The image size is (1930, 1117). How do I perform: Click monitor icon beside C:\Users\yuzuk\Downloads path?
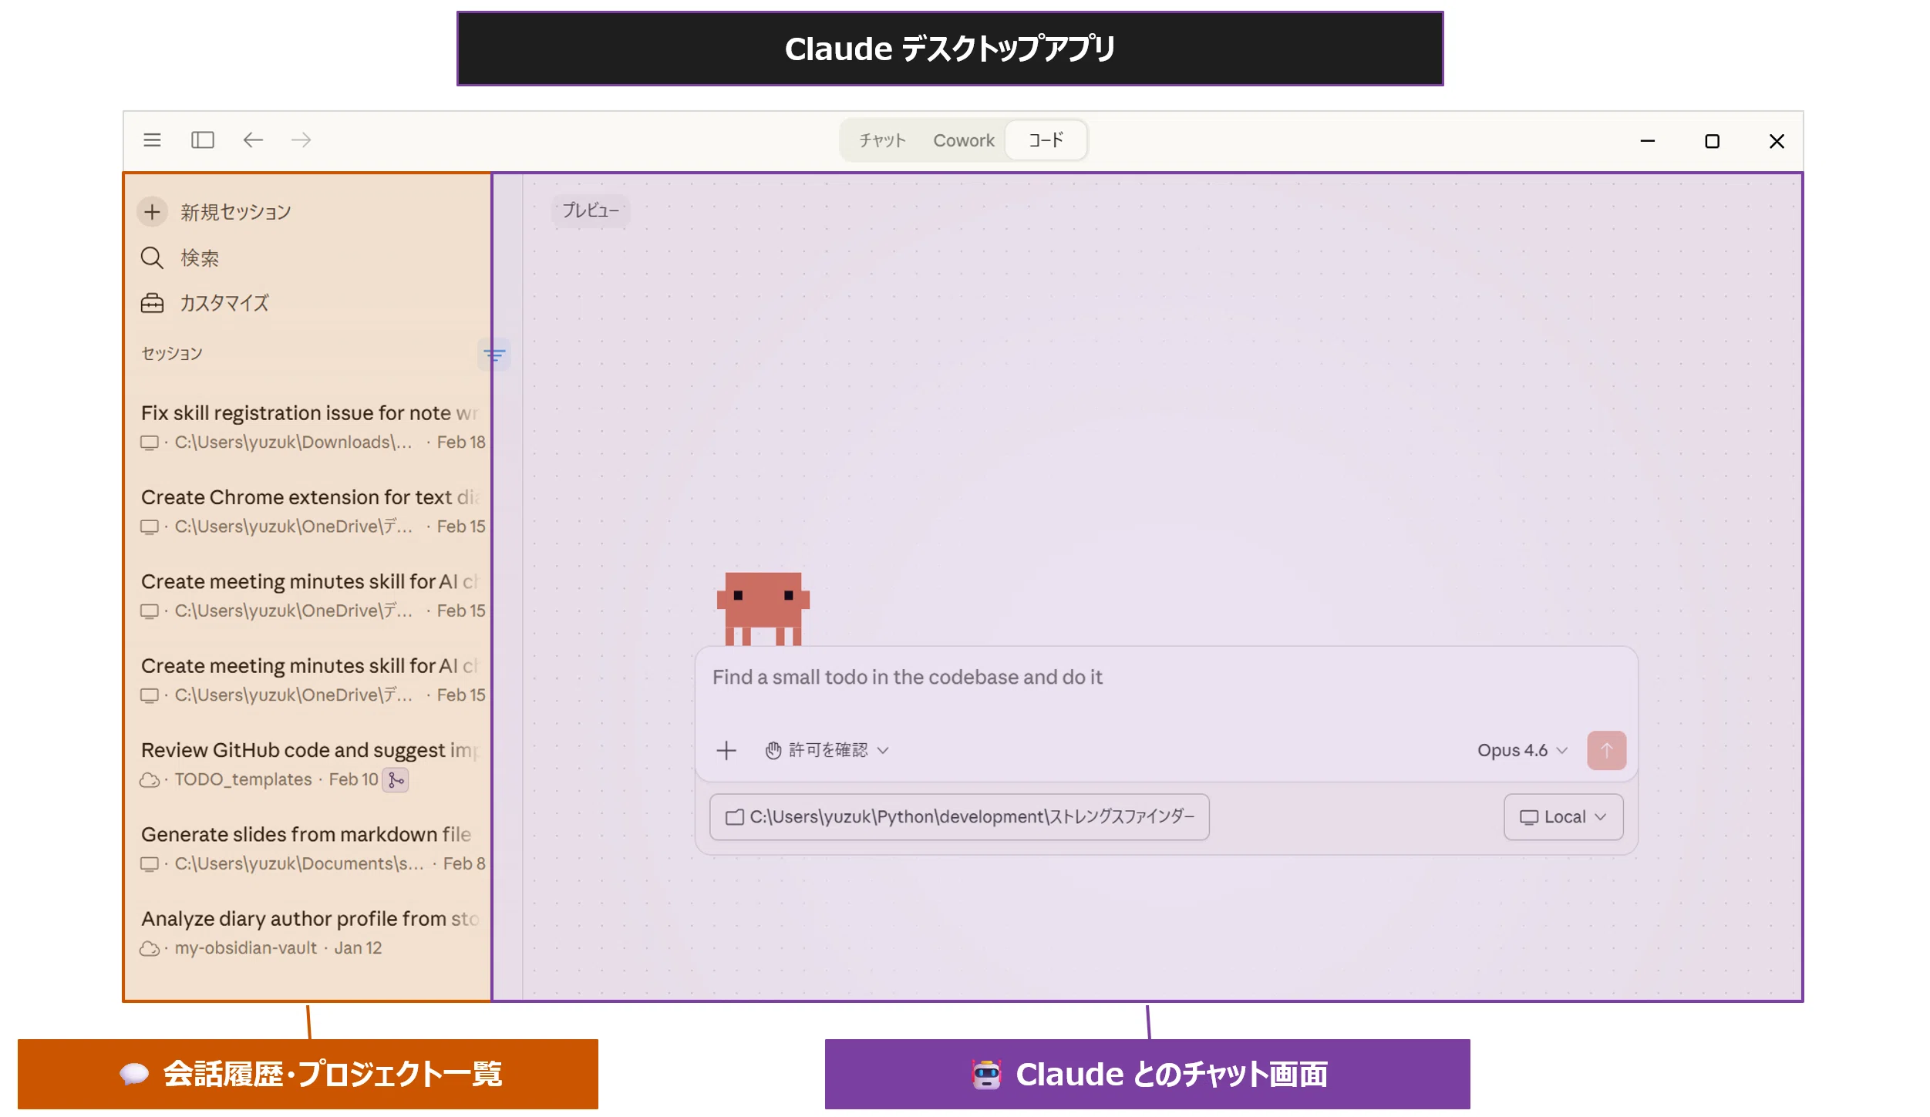point(149,442)
